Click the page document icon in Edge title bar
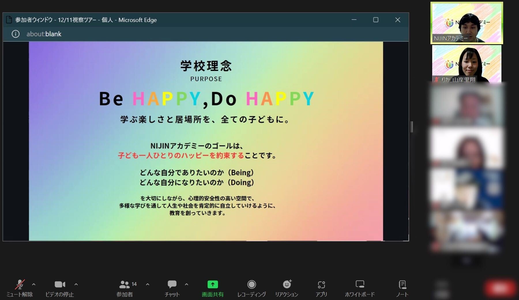The height and width of the screenshot is (300, 519). [9, 20]
